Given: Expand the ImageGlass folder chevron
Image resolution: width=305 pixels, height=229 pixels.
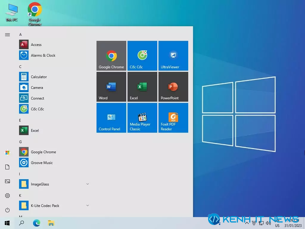Looking at the screenshot, I should [x=88, y=184].
